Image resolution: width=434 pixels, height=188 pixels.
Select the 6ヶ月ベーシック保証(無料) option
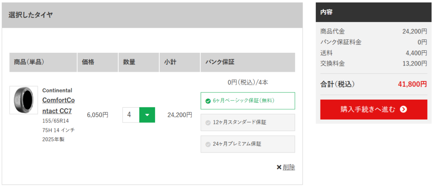click(248, 101)
